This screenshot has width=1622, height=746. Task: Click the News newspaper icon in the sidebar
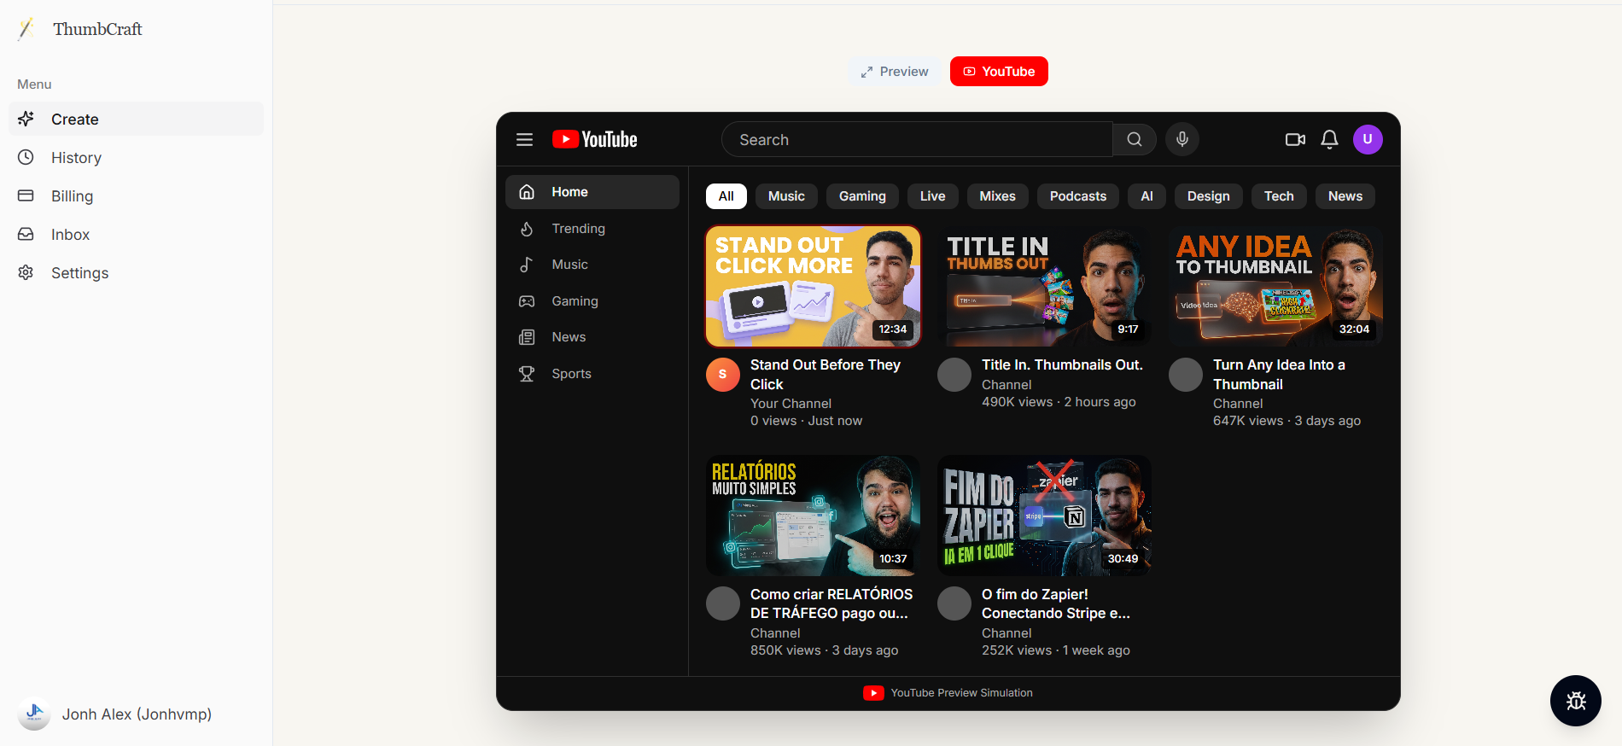[x=527, y=337]
